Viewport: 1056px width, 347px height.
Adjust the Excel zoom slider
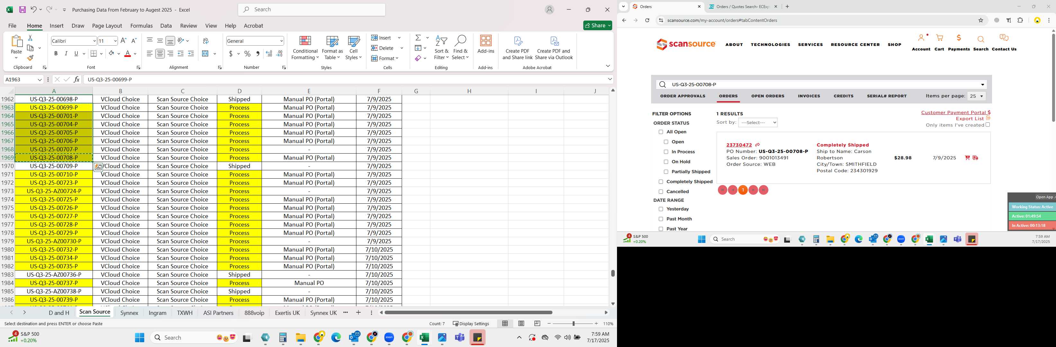[573, 324]
